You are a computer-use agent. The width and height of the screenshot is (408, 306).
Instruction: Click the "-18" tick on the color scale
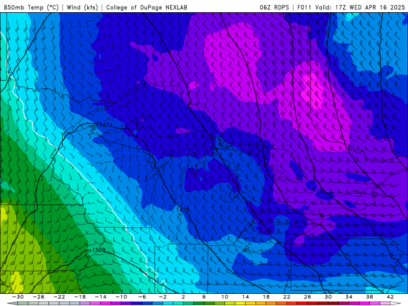tap(80, 297)
